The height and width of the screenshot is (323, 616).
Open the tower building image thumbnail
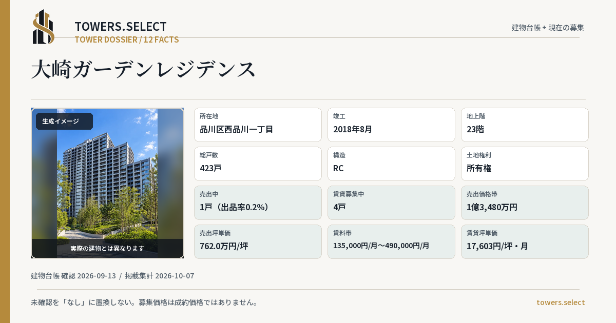pos(107,183)
